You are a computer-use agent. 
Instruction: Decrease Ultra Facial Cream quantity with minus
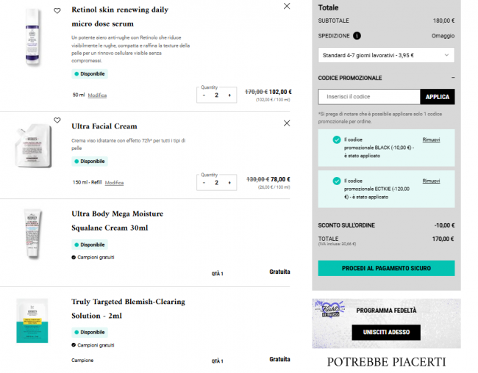click(x=204, y=182)
